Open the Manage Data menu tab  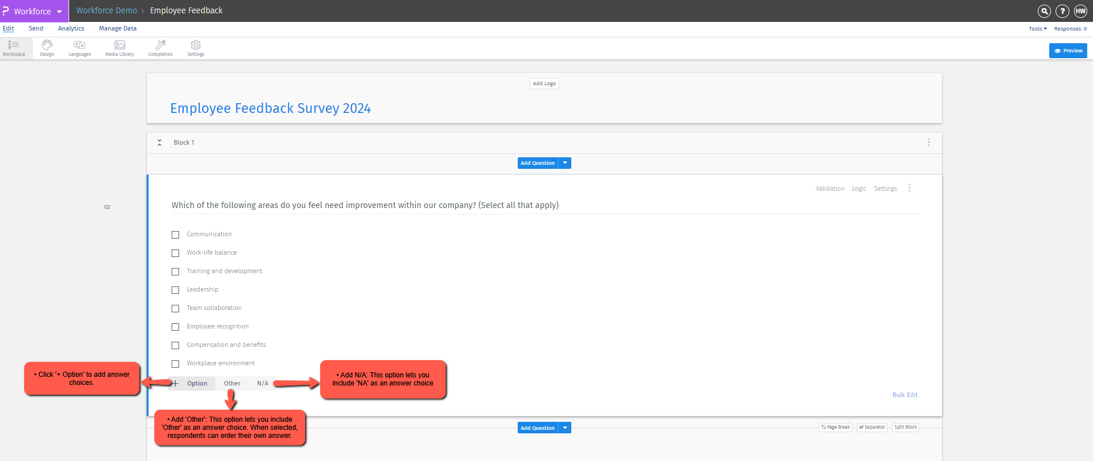point(117,28)
